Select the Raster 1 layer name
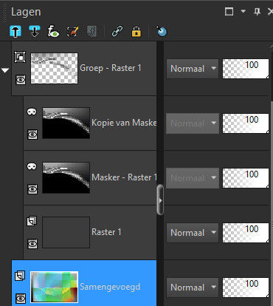The height and width of the screenshot is (306, 273). pyautogui.click(x=106, y=232)
